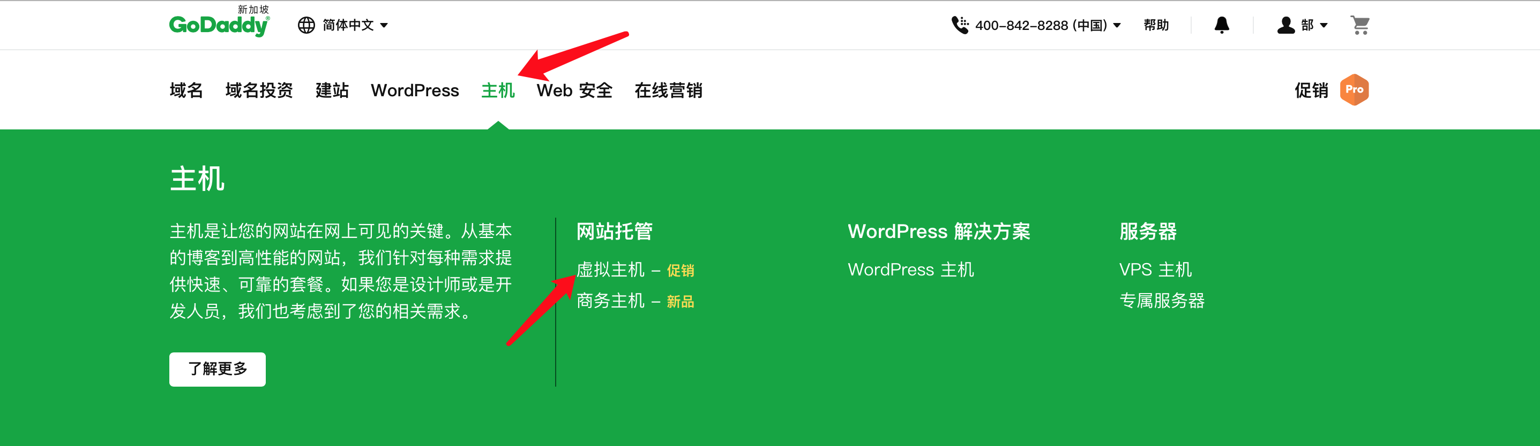1540x446 pixels.
Task: Open the Web 安全 menu
Action: 574,90
